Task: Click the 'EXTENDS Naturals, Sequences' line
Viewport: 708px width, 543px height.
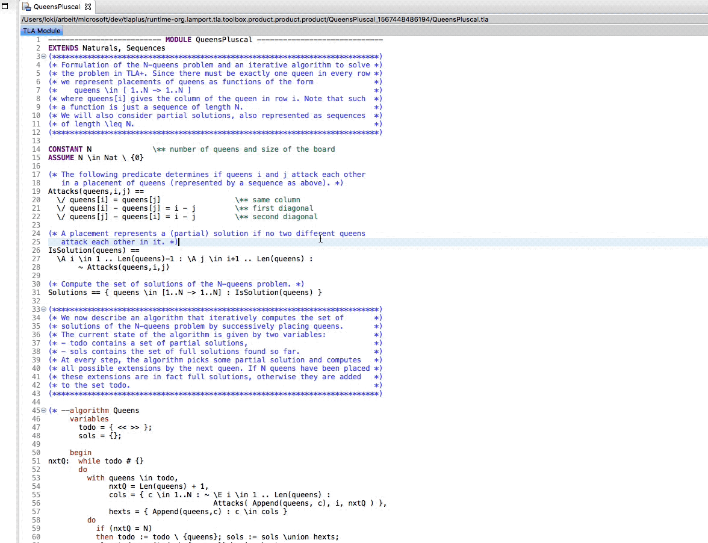Action: tap(107, 48)
